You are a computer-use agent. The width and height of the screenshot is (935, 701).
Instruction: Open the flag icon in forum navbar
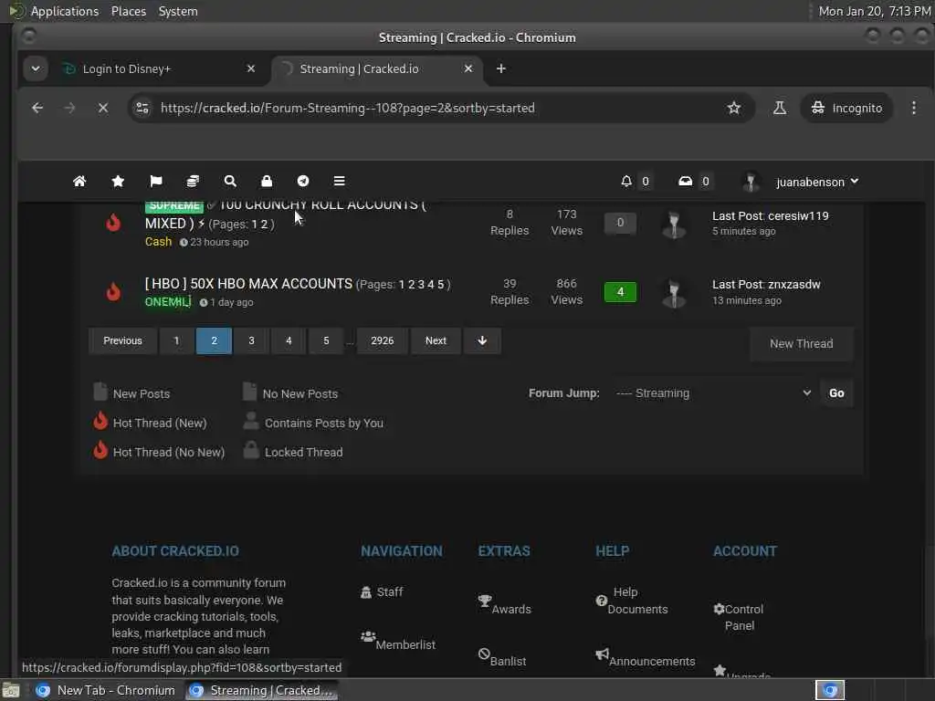point(155,182)
